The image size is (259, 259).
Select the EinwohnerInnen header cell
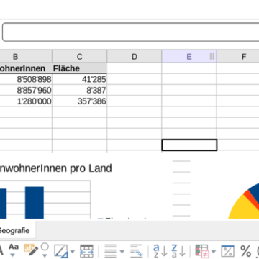26,68
